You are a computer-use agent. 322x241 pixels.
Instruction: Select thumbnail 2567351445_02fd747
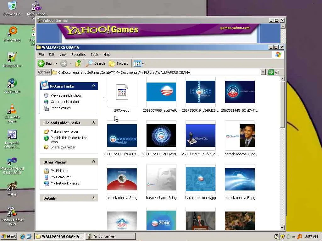[240, 92]
